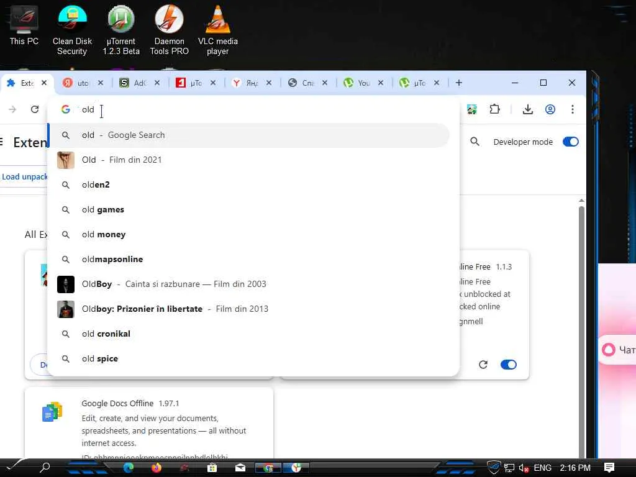
Task: Click the colorful extension icon in toolbar
Action: coord(472,109)
